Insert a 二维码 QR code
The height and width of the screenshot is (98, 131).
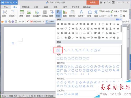(x=45, y=14)
